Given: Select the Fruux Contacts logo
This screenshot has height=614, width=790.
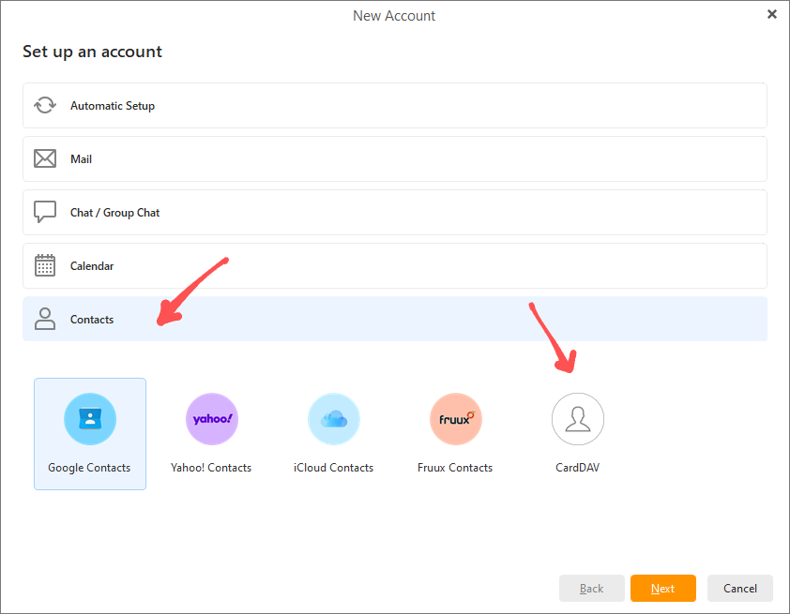Looking at the screenshot, I should [x=456, y=419].
